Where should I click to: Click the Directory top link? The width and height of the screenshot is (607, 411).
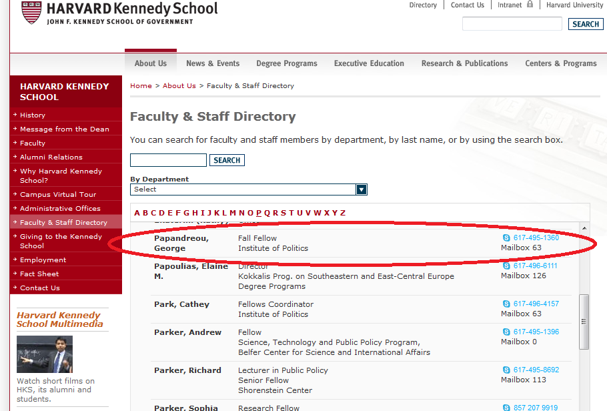click(423, 5)
